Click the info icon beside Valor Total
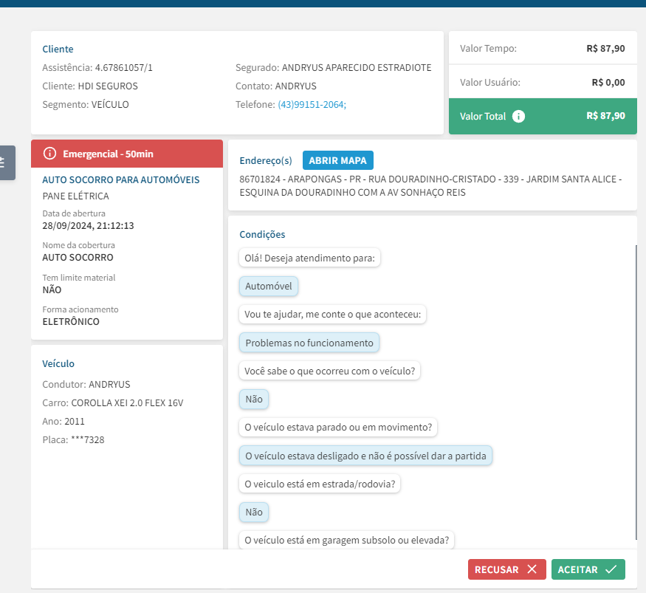Image resolution: width=646 pixels, height=593 pixels. (x=518, y=116)
